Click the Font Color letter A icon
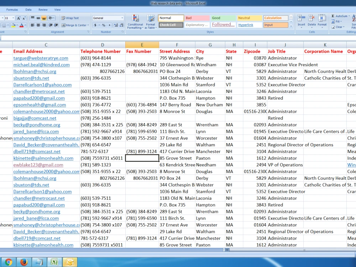 pos(22,25)
